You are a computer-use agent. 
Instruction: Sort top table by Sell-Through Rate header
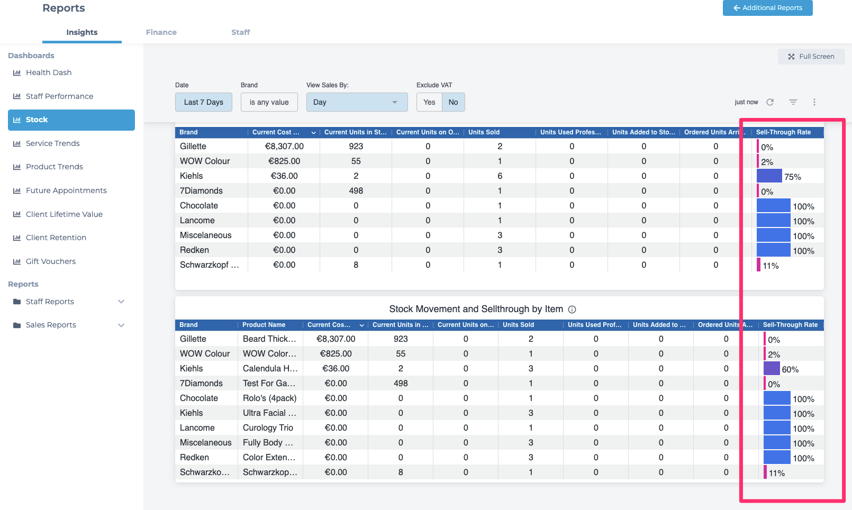click(783, 132)
